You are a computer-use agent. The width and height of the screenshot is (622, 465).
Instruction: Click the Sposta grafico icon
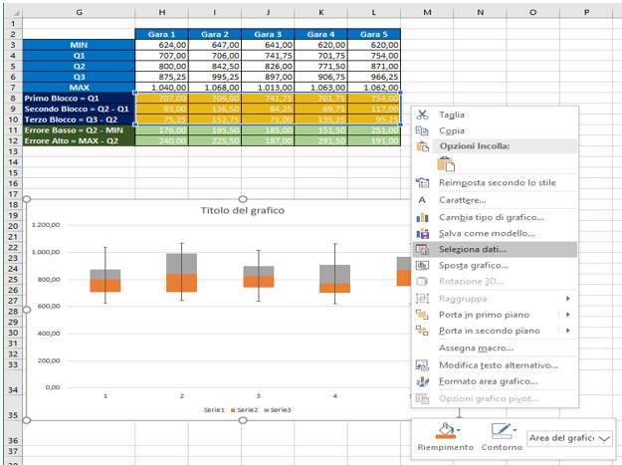click(x=421, y=265)
